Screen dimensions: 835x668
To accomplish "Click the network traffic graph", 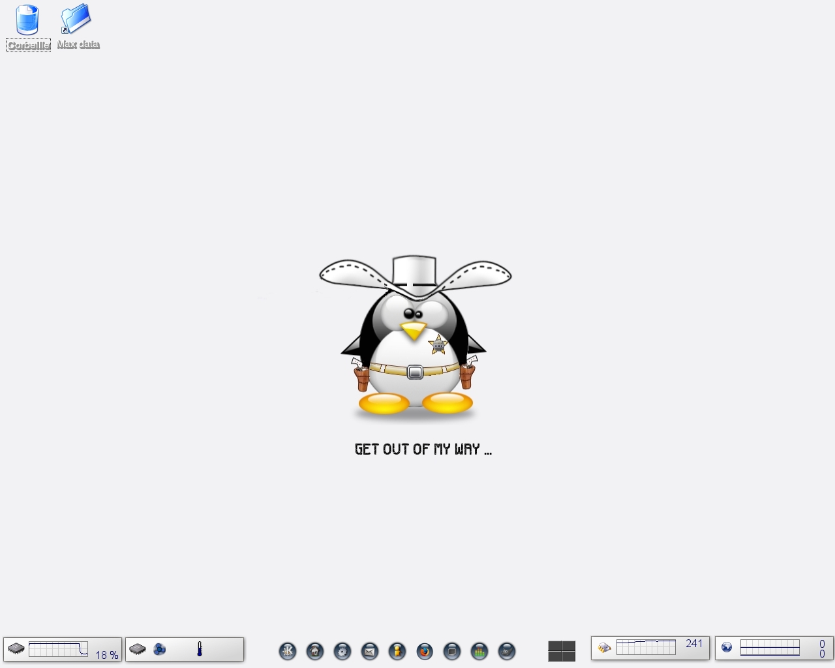I will 770,647.
